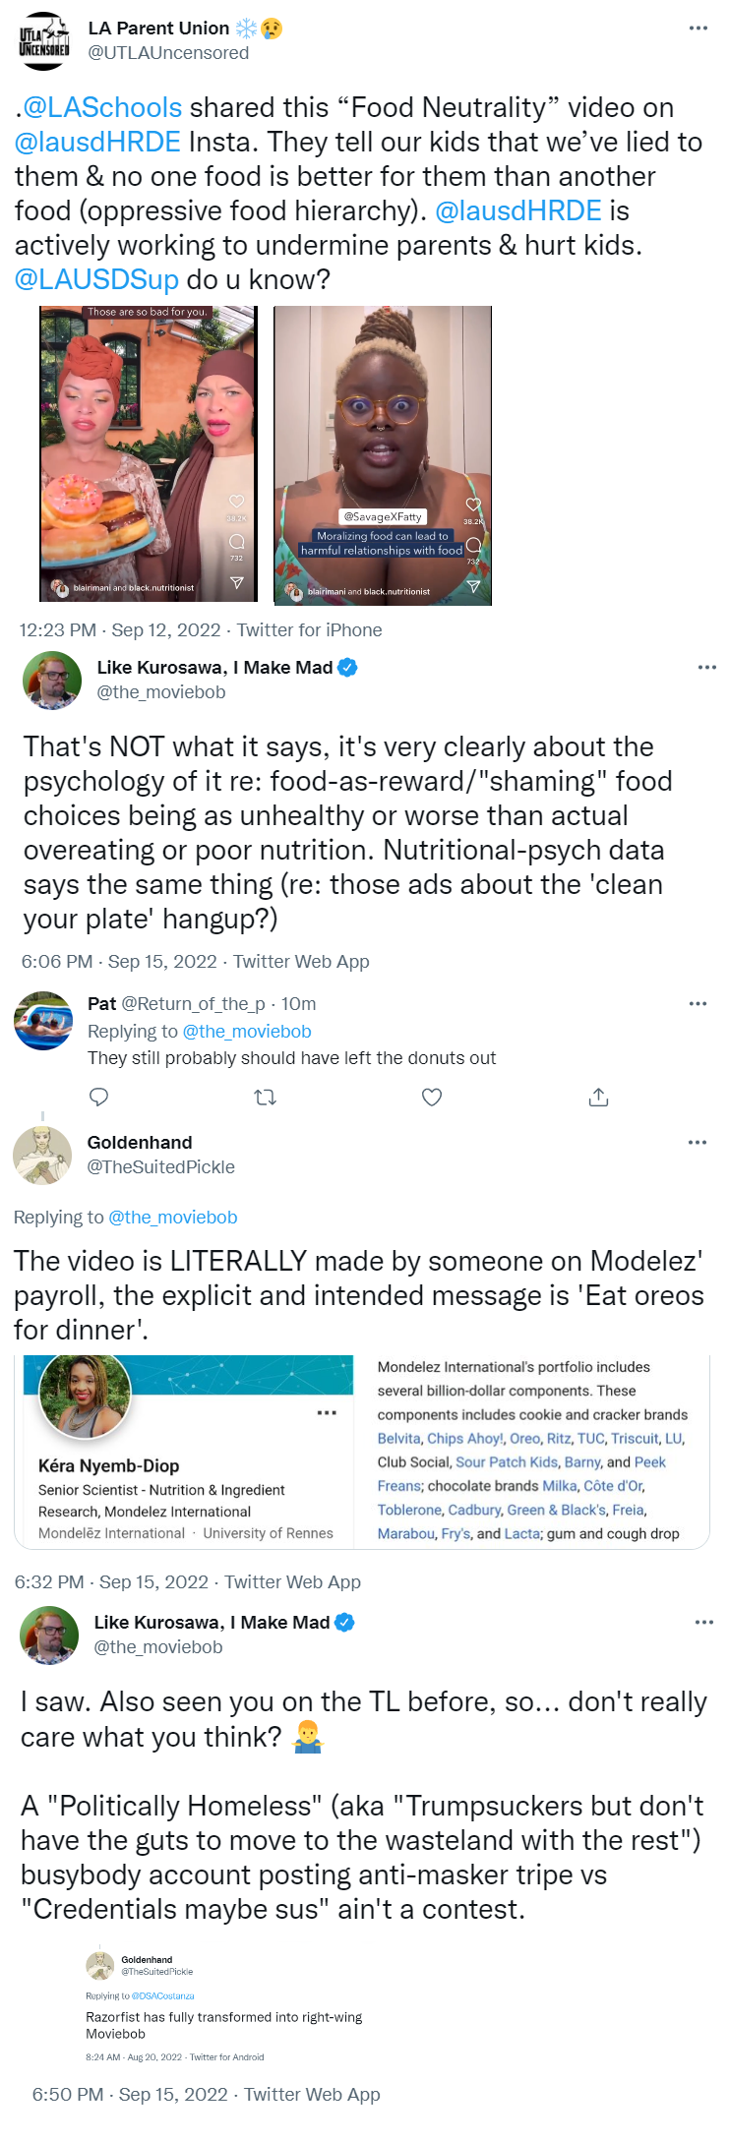This screenshot has height=2142, width=729.
Task: Open the @LASchools mention link
Action: tap(102, 107)
